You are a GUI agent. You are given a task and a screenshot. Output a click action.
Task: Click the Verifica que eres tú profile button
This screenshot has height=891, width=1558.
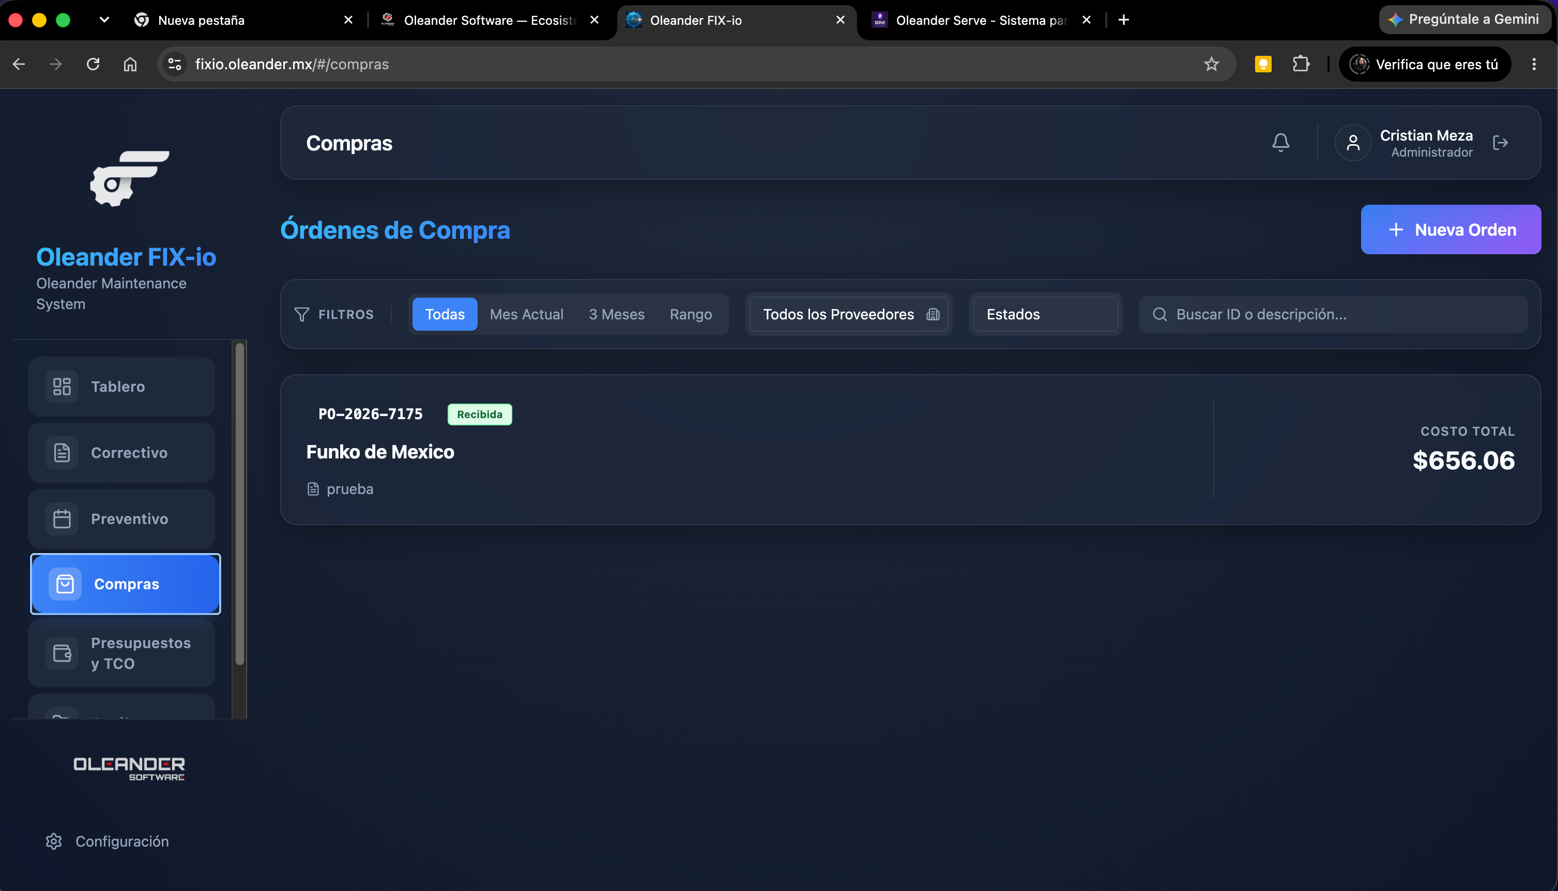coord(1425,64)
